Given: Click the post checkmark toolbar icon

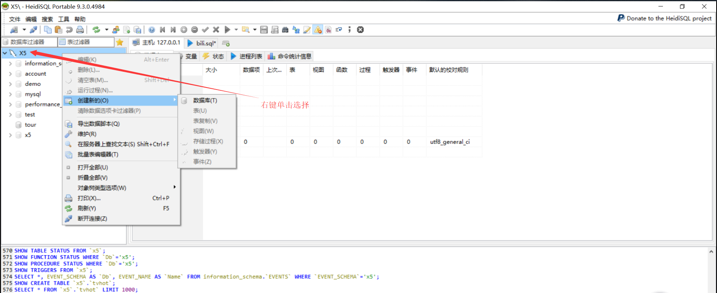Looking at the screenshot, I should (205, 30).
